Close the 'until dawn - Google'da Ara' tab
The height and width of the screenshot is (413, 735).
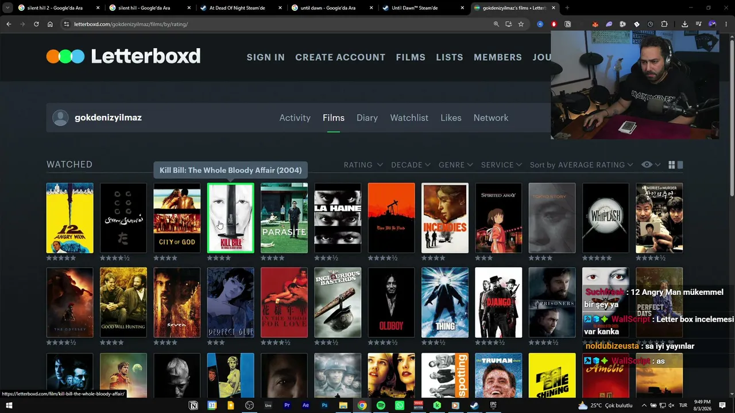(371, 8)
